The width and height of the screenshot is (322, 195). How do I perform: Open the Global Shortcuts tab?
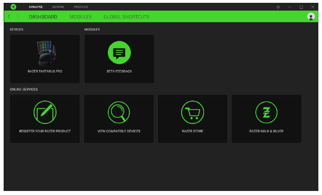click(x=126, y=17)
